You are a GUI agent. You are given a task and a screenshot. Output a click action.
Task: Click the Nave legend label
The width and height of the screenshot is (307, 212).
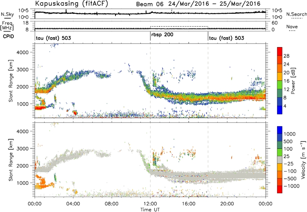click(292, 27)
